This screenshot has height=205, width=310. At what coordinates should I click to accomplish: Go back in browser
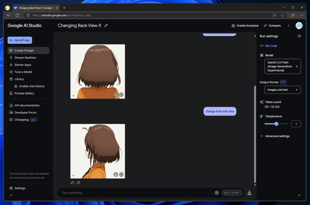8,16
